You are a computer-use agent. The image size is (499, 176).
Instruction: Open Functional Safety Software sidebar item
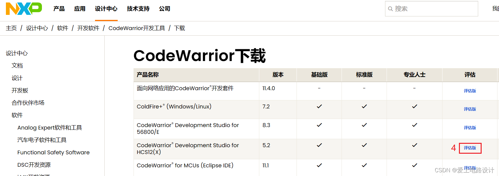(x=53, y=152)
